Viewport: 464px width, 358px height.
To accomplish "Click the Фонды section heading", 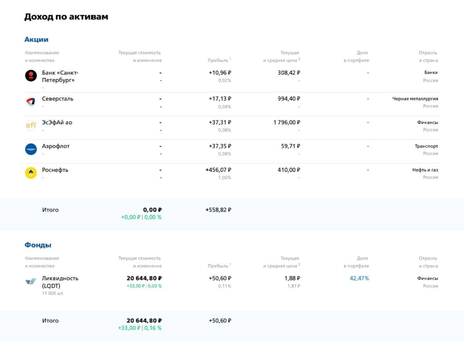I will [x=38, y=245].
